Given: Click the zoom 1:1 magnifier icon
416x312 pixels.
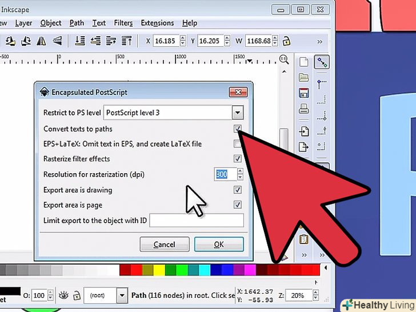Looking at the screenshot, I should tap(284, 59).
